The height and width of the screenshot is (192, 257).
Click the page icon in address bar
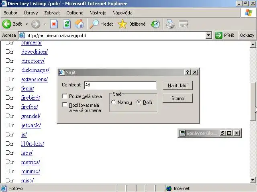click(22, 35)
